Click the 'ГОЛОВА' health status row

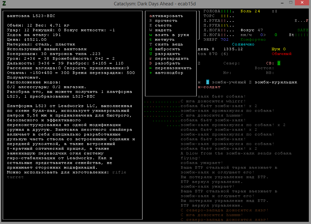tap(219, 11)
